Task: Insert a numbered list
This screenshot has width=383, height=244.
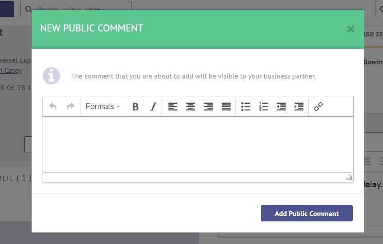Action: pos(263,106)
